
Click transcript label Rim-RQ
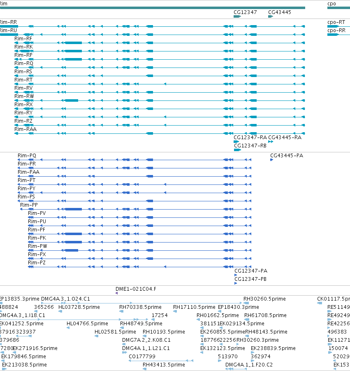[x=24, y=63]
